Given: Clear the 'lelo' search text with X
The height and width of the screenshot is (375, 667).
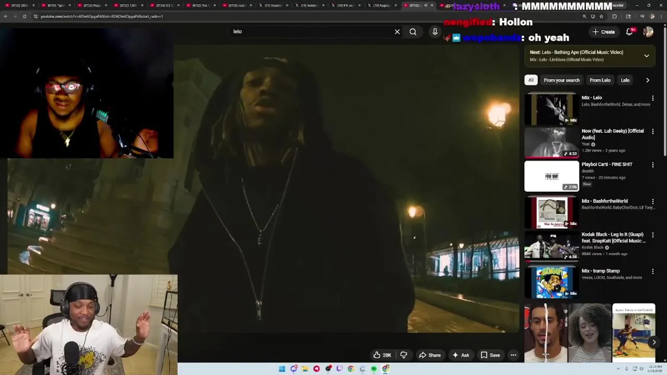Looking at the screenshot, I should click(x=397, y=32).
